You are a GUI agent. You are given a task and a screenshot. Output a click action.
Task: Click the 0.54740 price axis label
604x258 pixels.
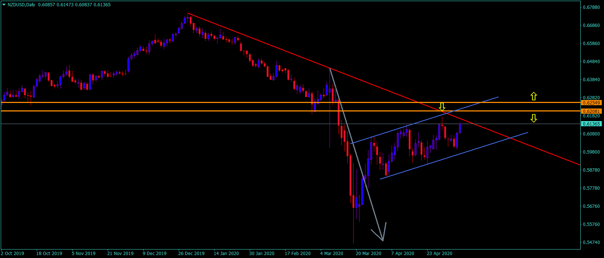coord(591,242)
